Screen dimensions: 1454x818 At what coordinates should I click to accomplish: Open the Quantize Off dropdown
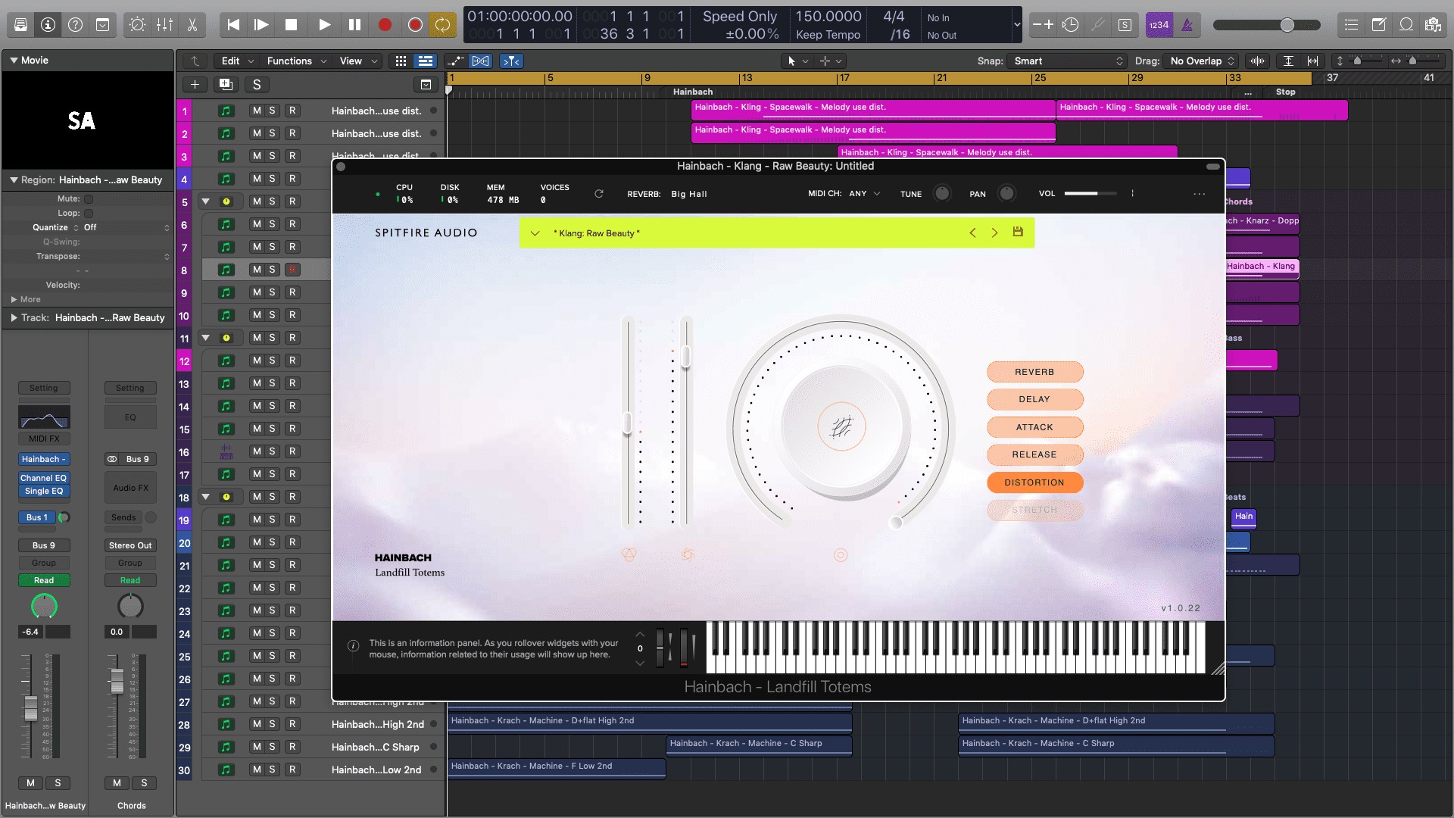click(x=126, y=227)
